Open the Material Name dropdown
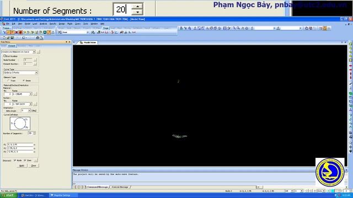 tap(31, 94)
